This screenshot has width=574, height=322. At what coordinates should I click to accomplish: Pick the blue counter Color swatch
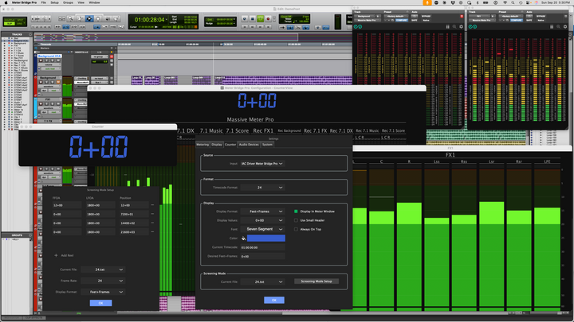click(x=265, y=239)
